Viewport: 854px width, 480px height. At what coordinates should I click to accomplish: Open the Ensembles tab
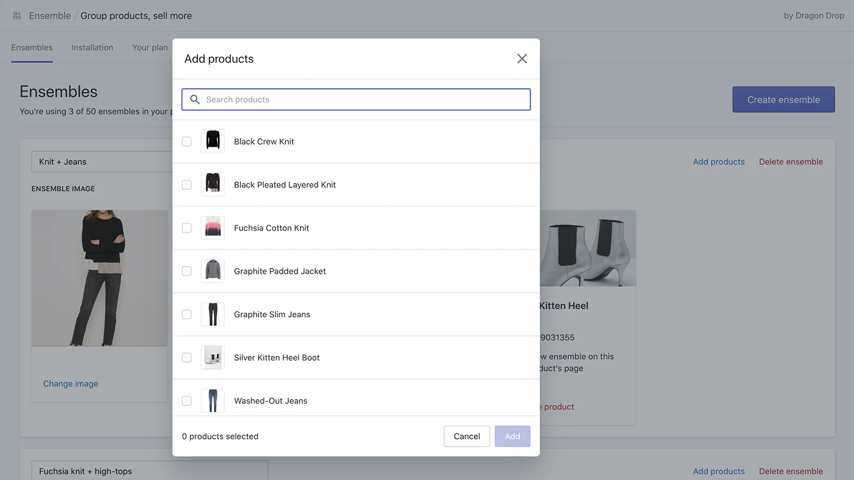[32, 47]
